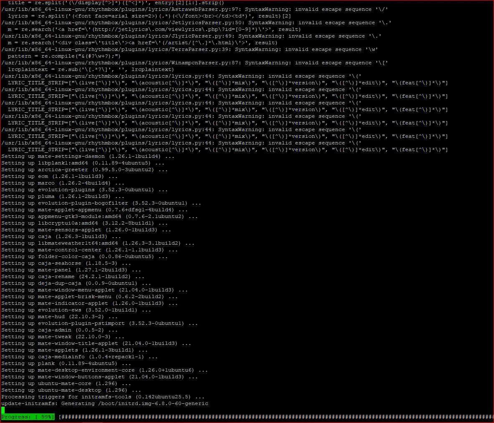Click 'Setting up mate-control-center' line
This screenshot has height=423, width=494.
[89, 250]
